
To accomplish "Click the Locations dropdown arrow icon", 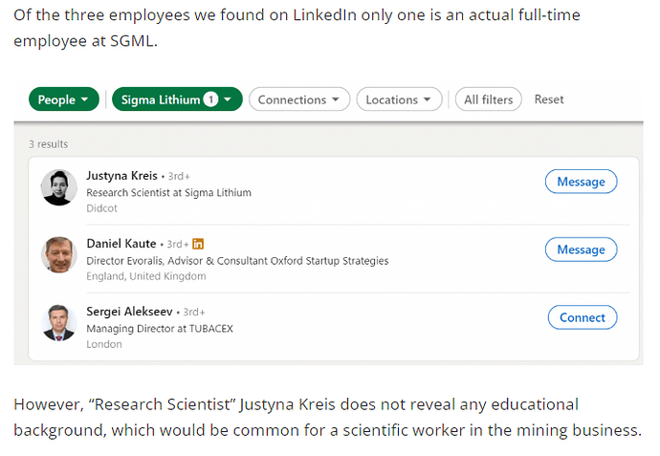I will pos(428,99).
